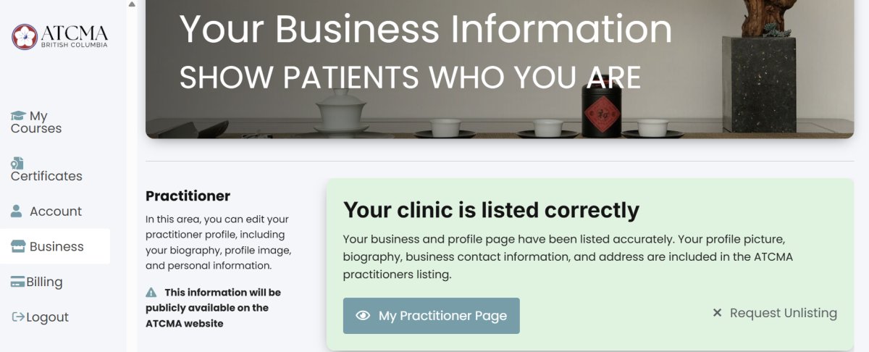Click the person icon next to Account

pos(17,211)
